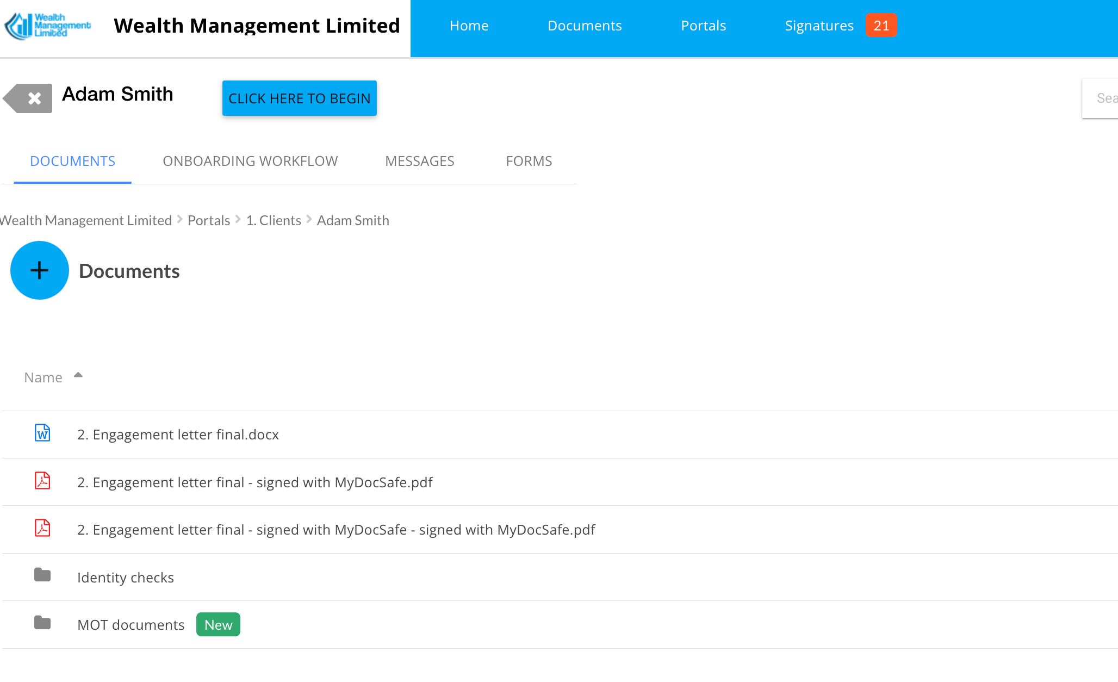The image size is (1118, 682).
Task: Toggle the Name column sort arrow
Action: coord(78,375)
